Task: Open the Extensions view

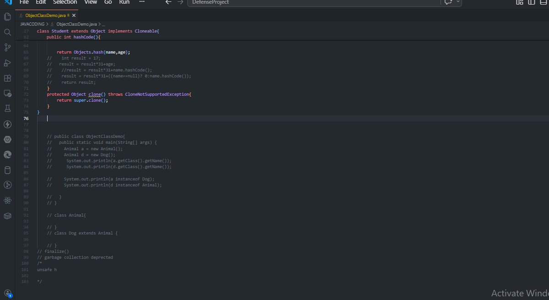Action: [x=7, y=78]
